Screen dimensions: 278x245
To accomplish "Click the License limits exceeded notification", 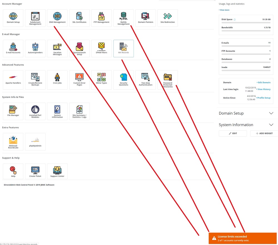I will tap(242, 238).
